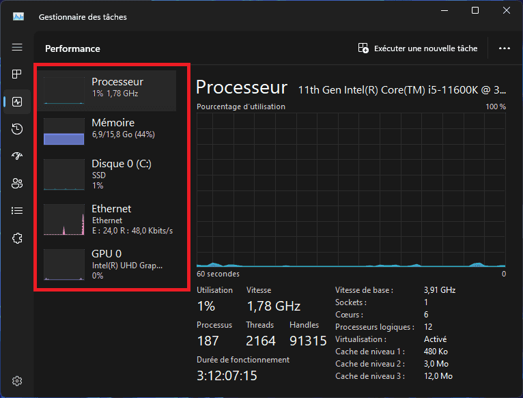Go to the Processes page icon

pos(17,74)
